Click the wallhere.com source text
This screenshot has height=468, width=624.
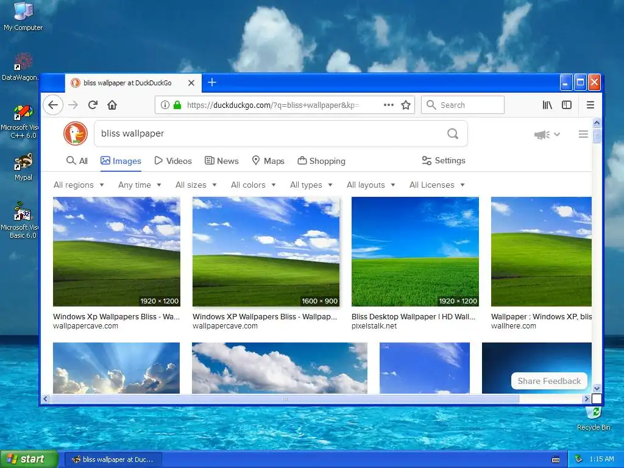click(513, 326)
